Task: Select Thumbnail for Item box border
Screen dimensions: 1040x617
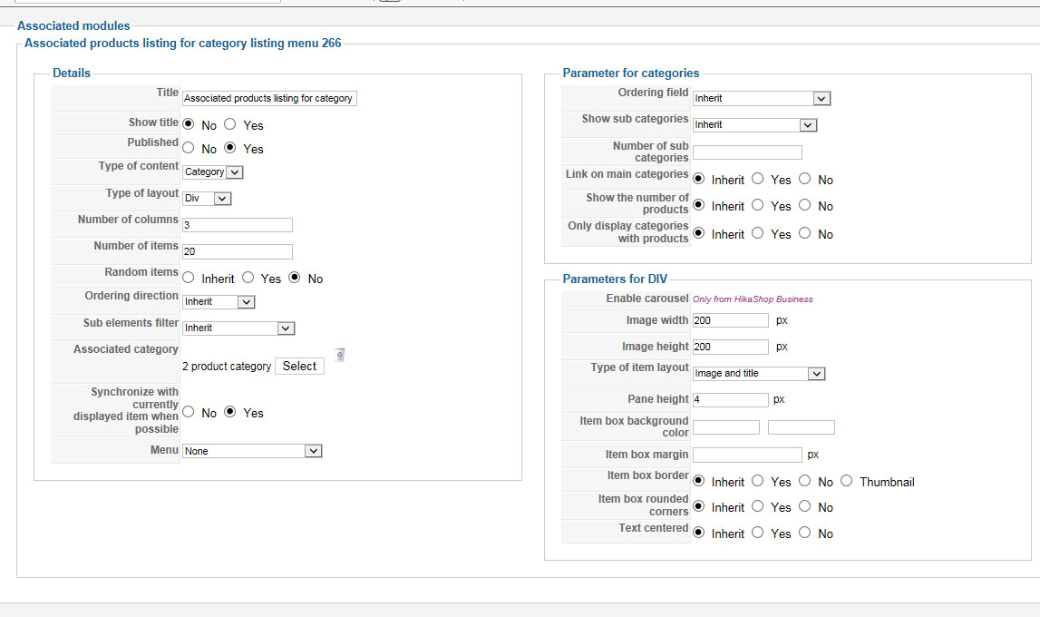Action: [847, 481]
